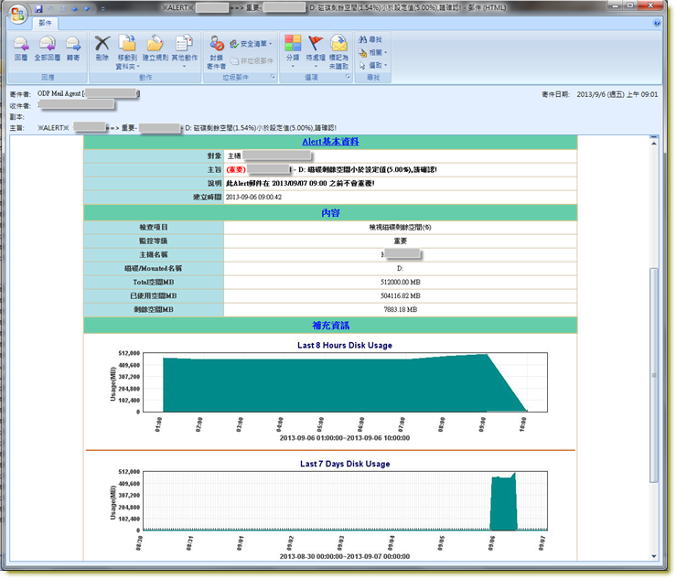Open Options group dialog launcher (選項)
The width and height of the screenshot is (676, 579).
(x=348, y=77)
